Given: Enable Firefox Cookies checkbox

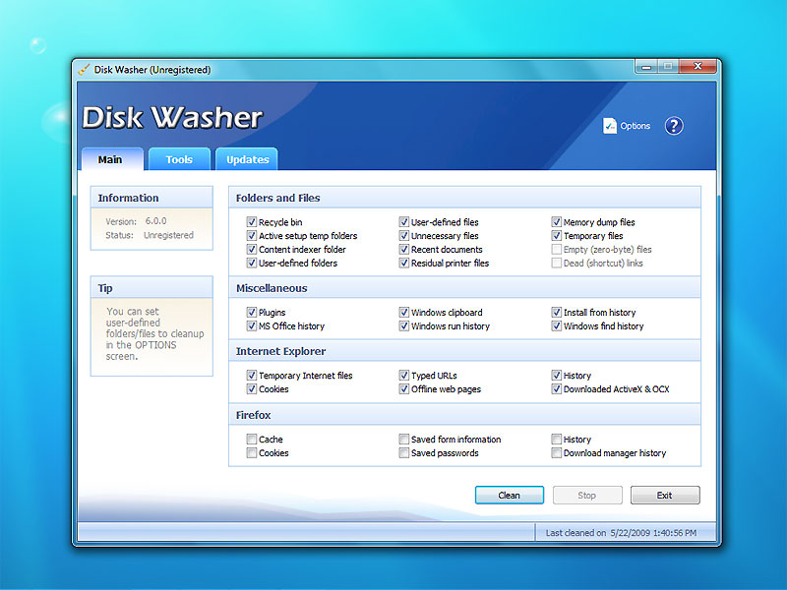Looking at the screenshot, I should click(252, 452).
